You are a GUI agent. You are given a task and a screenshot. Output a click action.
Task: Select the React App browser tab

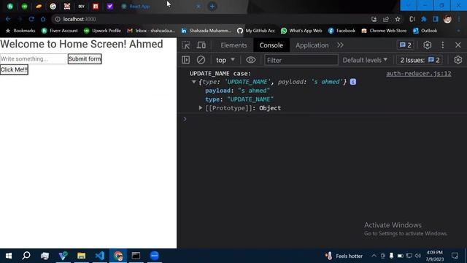[x=161, y=7]
